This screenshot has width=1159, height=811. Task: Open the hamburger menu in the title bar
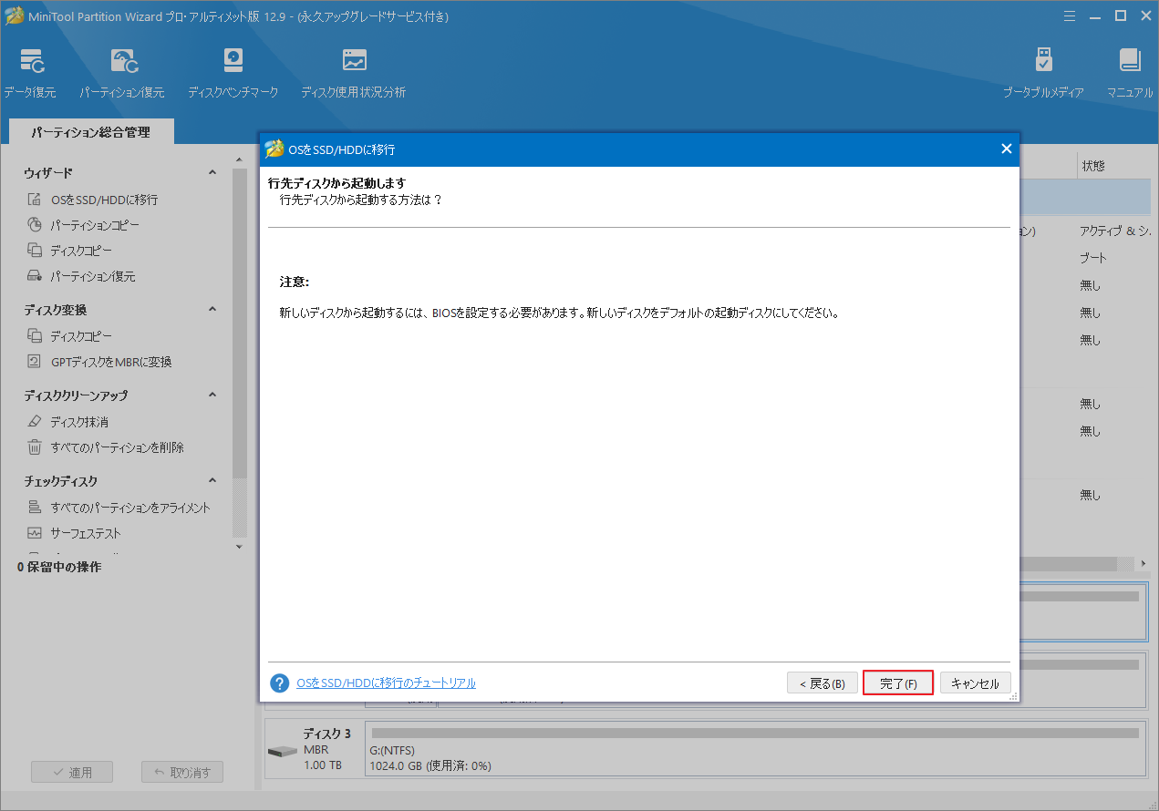point(1070,15)
